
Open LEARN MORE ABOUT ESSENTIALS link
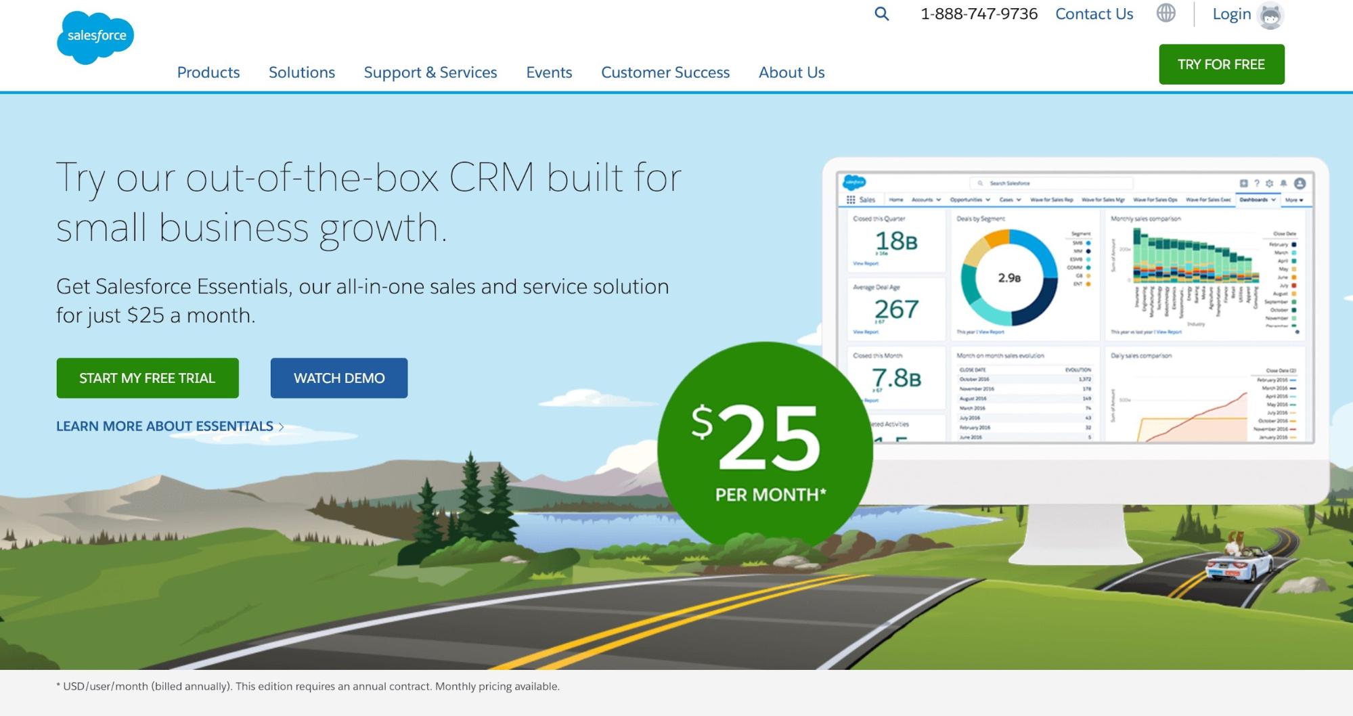tap(170, 426)
